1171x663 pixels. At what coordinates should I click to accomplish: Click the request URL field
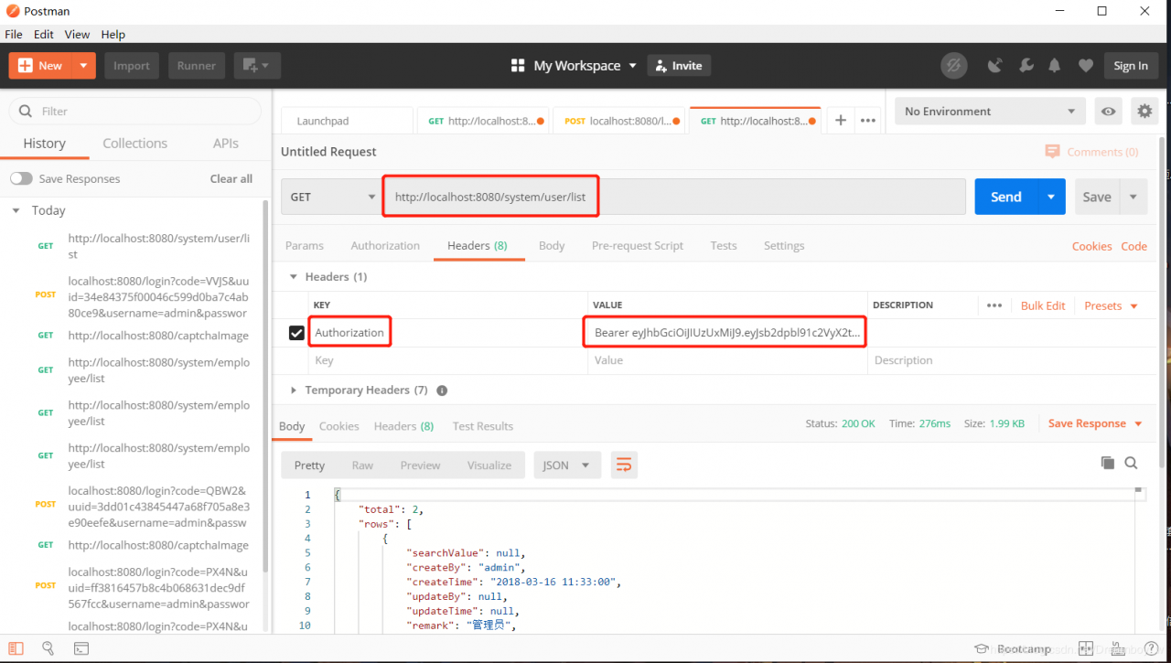coord(673,197)
